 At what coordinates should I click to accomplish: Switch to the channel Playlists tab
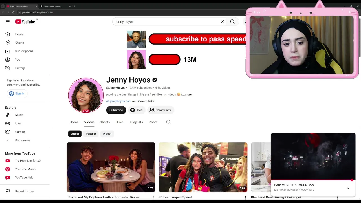[x=137, y=122]
